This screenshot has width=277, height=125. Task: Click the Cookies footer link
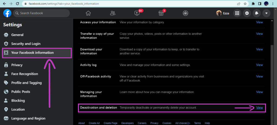click(x=167, y=123)
